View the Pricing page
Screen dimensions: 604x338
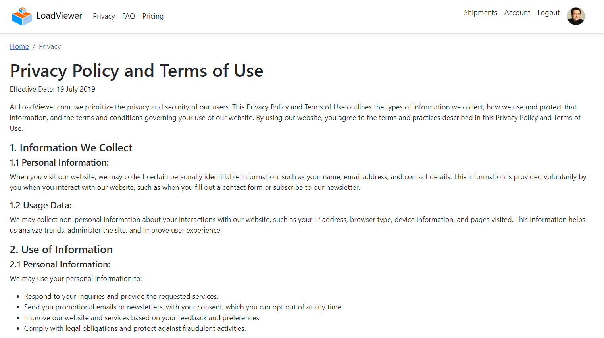pos(153,16)
